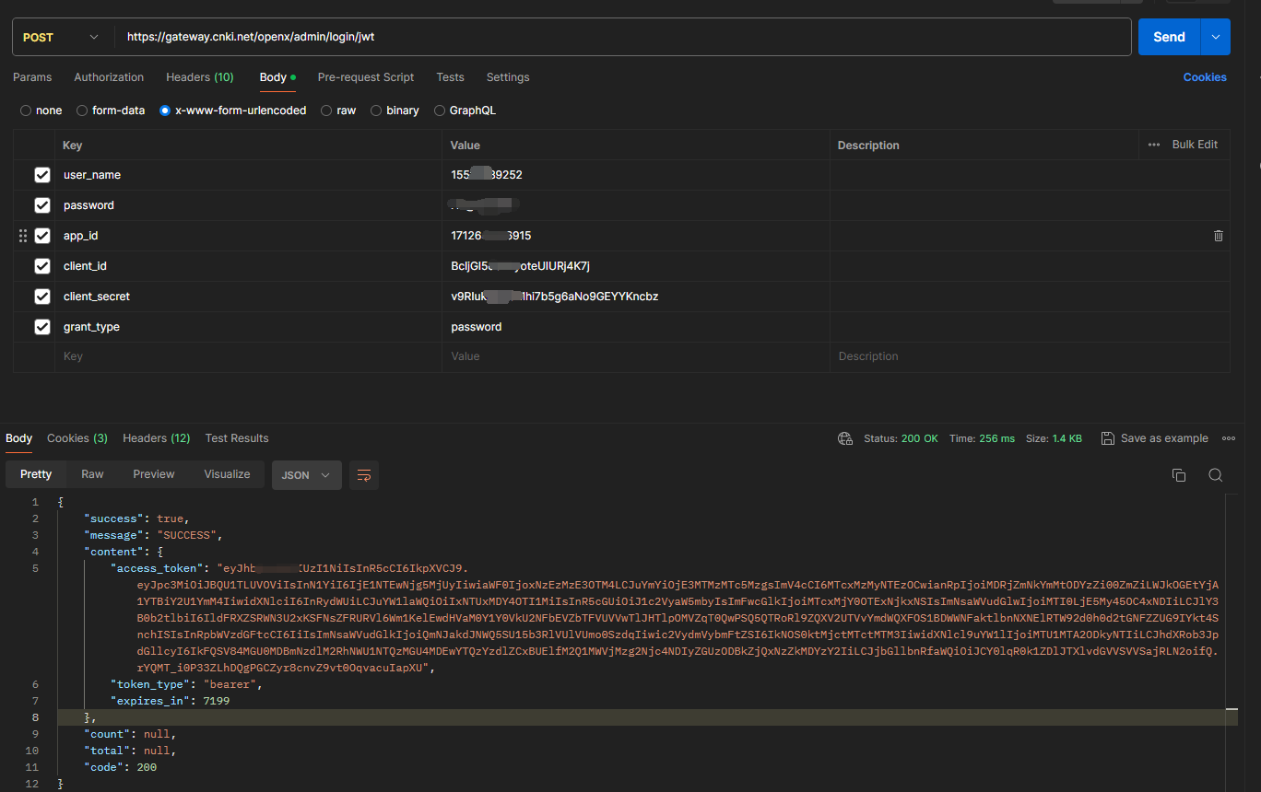This screenshot has height=792, width=1261.
Task: Open the Tests tab
Action: tap(450, 77)
